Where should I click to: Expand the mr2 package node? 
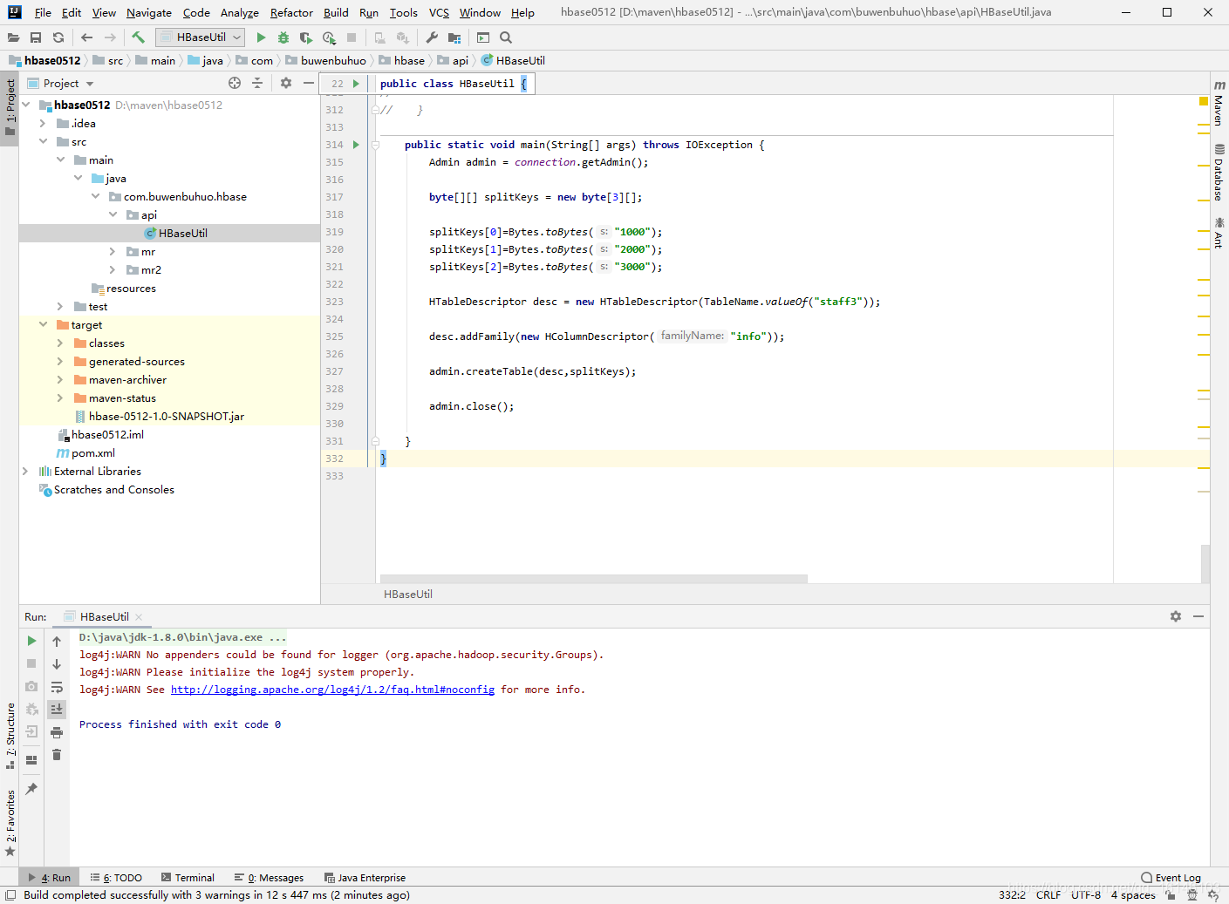tap(113, 269)
